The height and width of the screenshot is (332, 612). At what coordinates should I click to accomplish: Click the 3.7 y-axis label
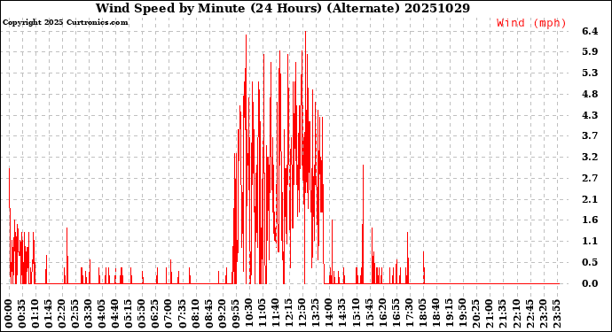pos(590,135)
